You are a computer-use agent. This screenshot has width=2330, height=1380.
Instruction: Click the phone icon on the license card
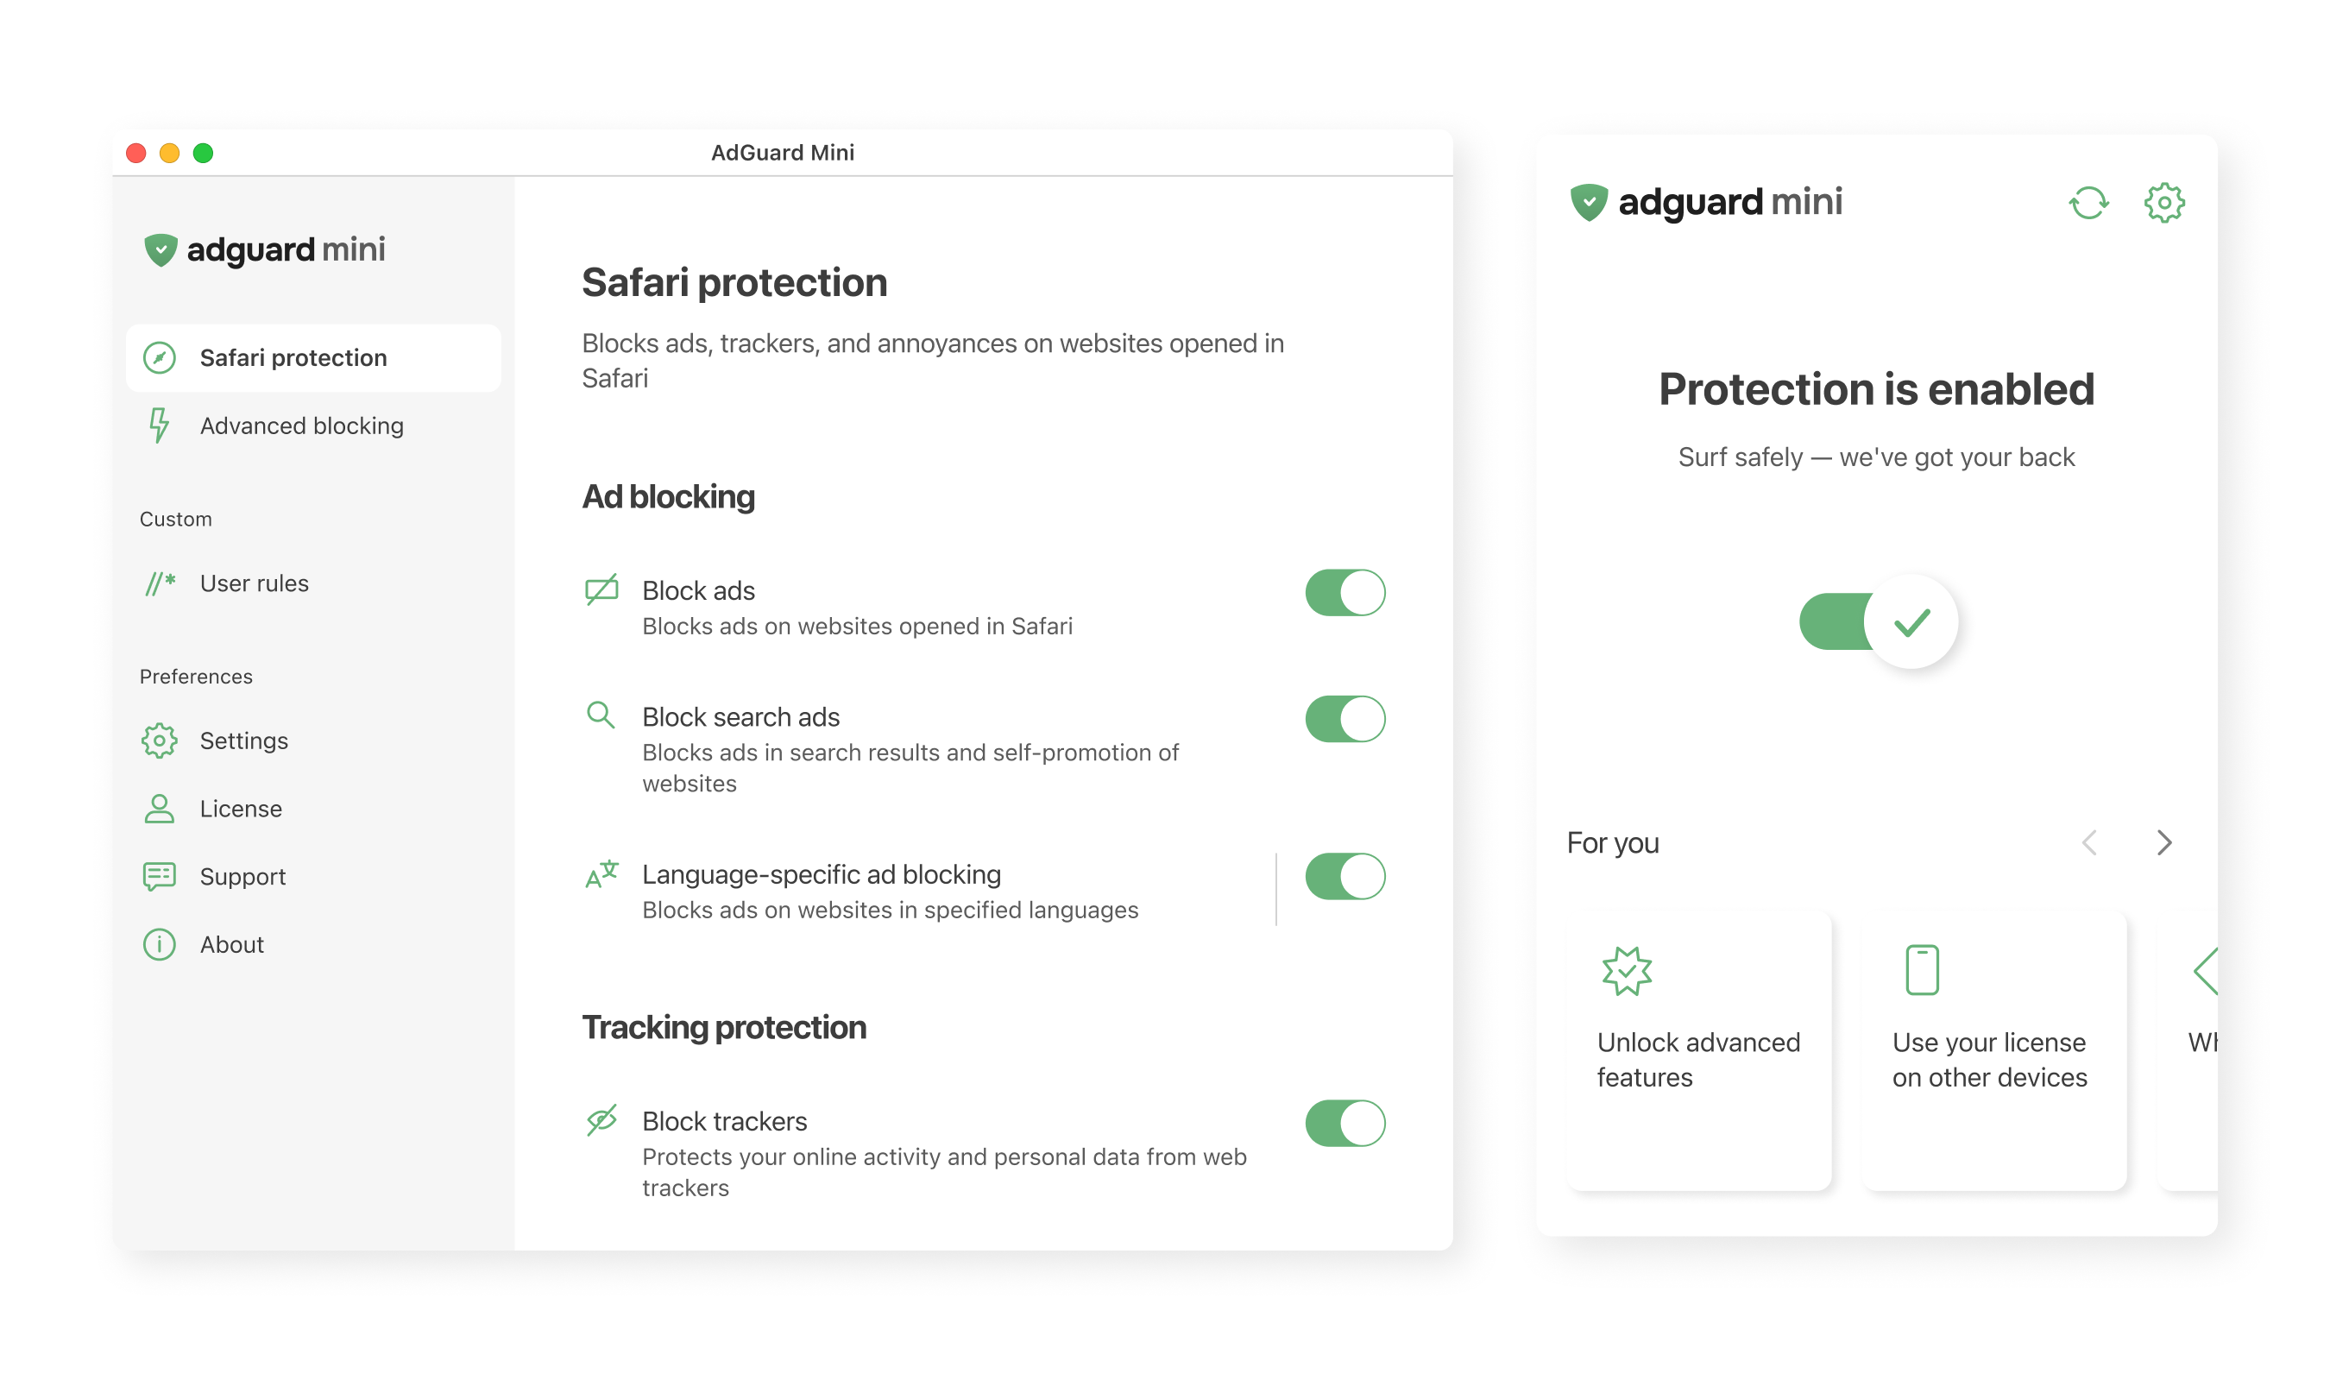(1921, 970)
